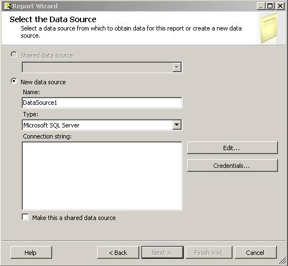
Task: Click the yellow notepad wizard graphic
Action: click(x=269, y=29)
